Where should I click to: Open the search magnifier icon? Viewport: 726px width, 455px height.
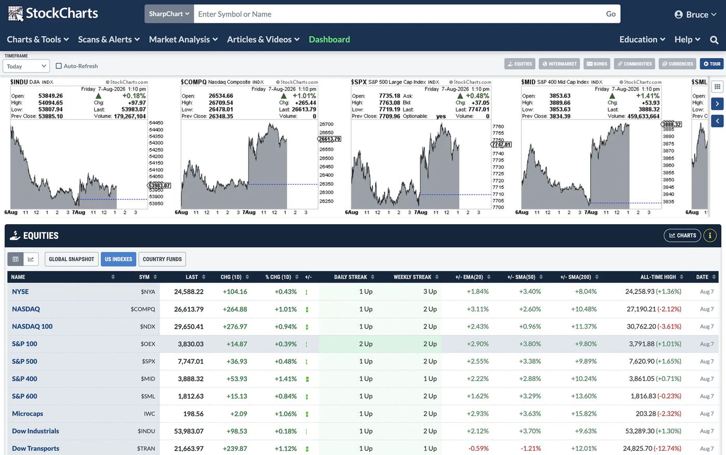[x=714, y=40]
